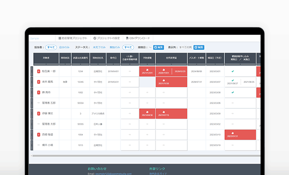Screen dimensions: 289x175
Task: Click company name 日本人事
Action: click(x=98, y=124)
